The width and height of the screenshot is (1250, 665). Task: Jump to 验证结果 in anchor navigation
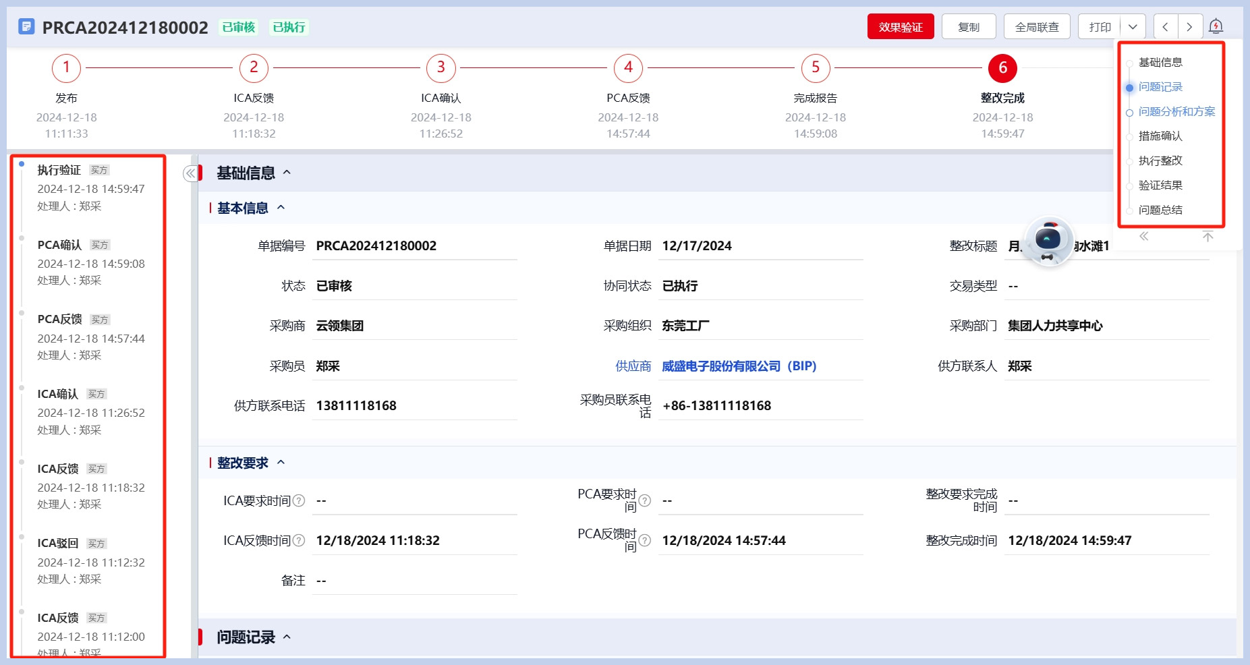pos(1160,185)
